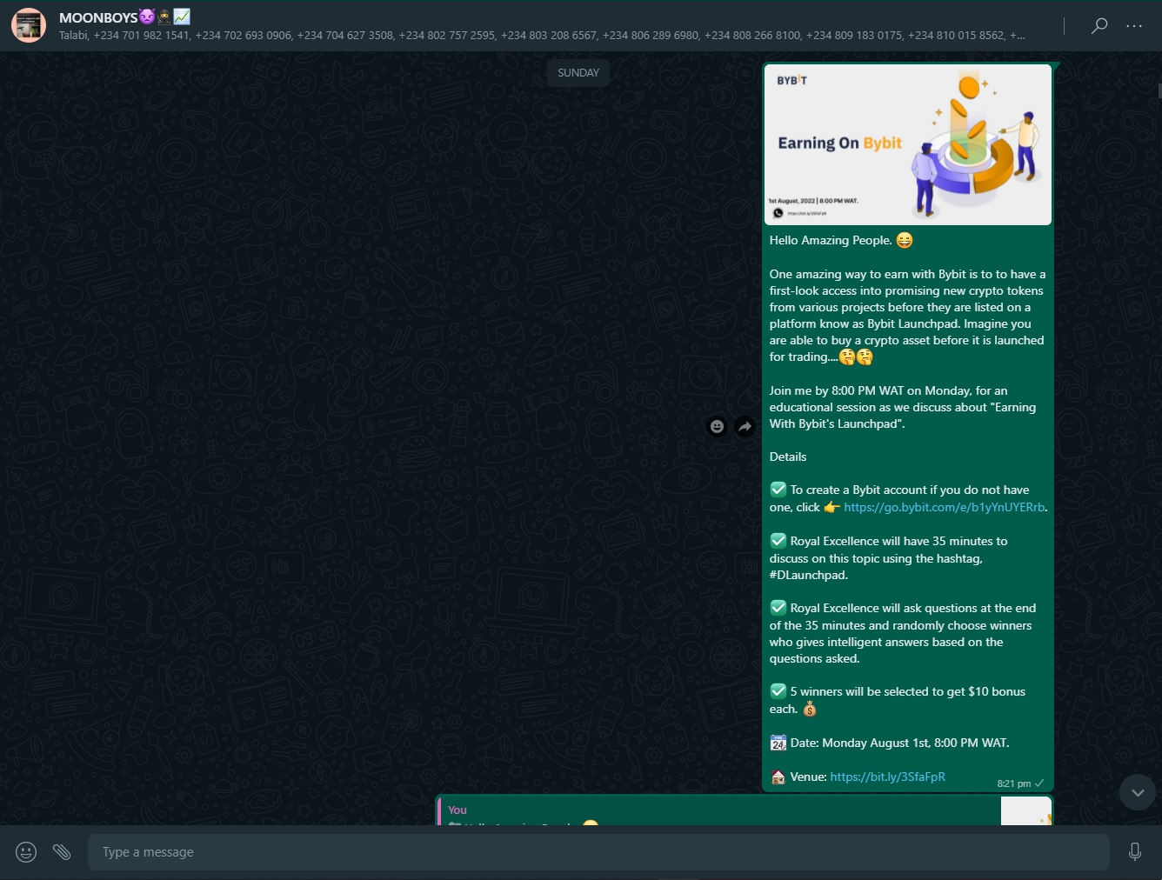Click 'Date: Monday August 1st, 8:00 PM WAT.' line

click(x=899, y=743)
